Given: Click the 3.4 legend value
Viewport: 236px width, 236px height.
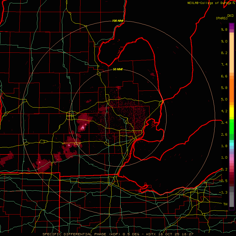Looking at the screenshot, I should click(x=224, y=123).
